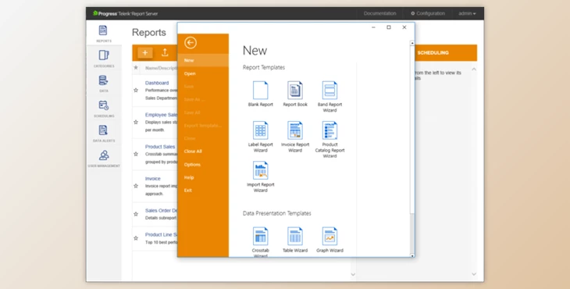Select the Product Catalog Report Wizard template
This screenshot has height=289, width=570.
point(330,140)
